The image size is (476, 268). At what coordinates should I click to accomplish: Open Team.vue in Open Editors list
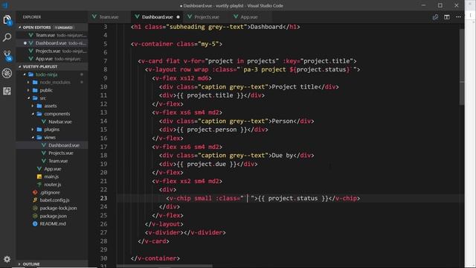pos(52,35)
